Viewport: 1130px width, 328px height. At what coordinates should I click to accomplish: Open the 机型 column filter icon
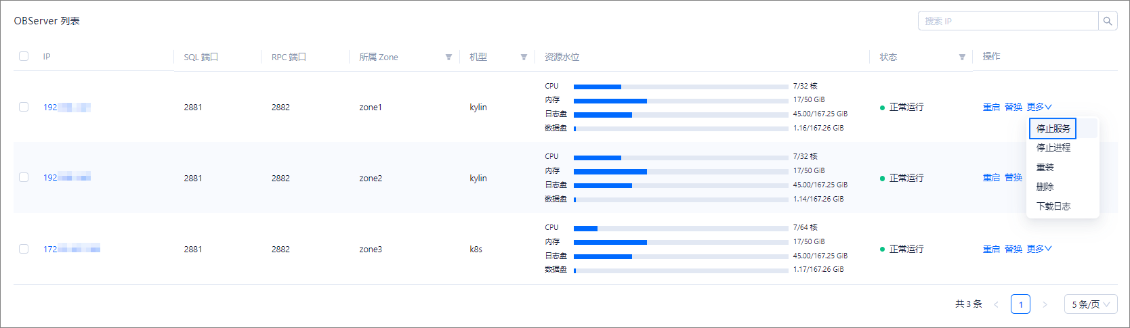coord(524,57)
